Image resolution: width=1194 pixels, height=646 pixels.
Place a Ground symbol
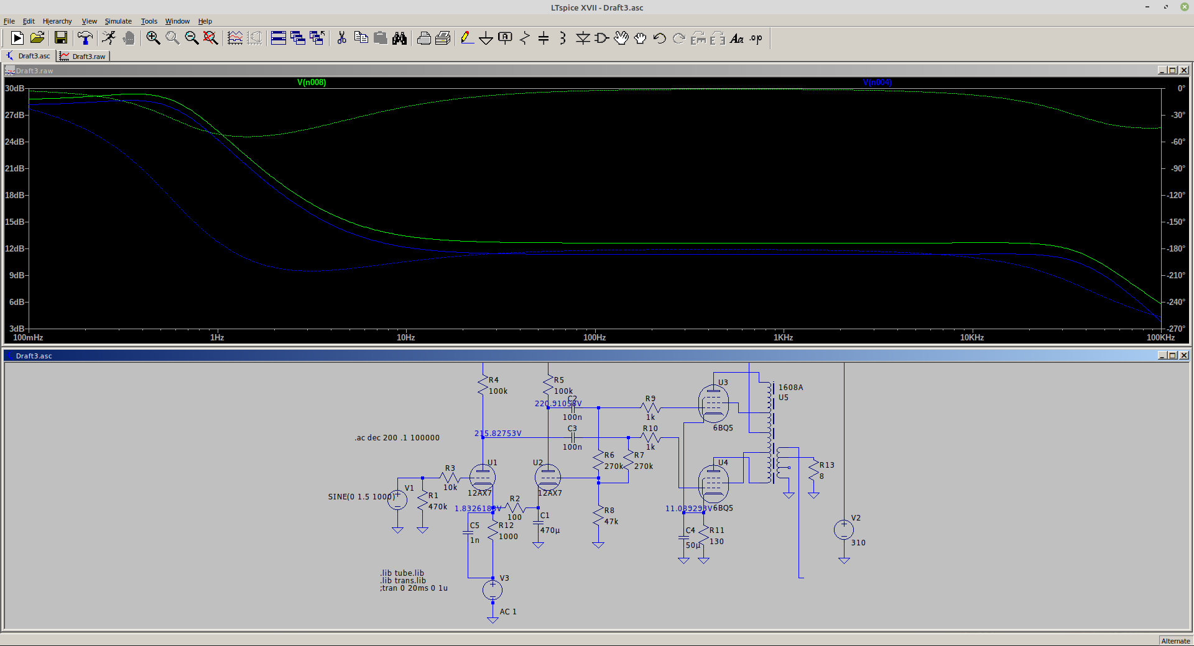pyautogui.click(x=486, y=39)
